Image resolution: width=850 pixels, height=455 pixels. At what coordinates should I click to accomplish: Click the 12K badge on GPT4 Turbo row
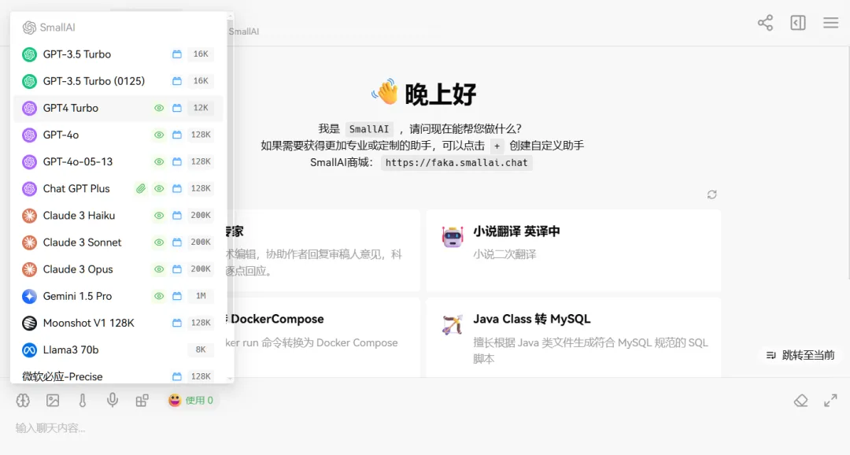(x=201, y=108)
